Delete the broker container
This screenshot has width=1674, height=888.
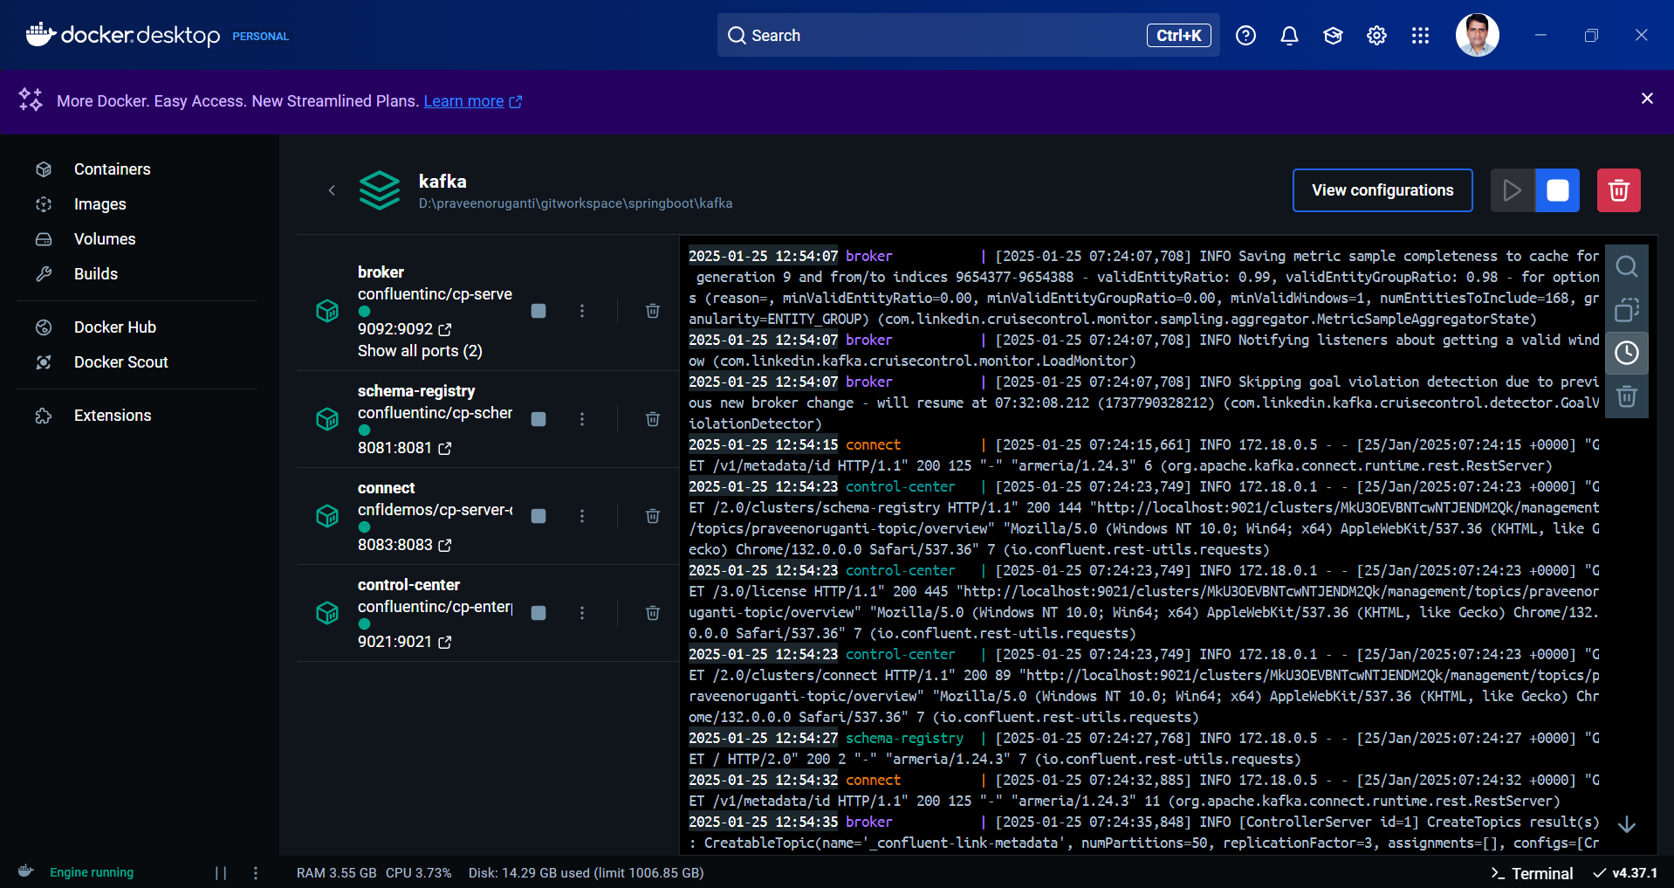point(652,311)
